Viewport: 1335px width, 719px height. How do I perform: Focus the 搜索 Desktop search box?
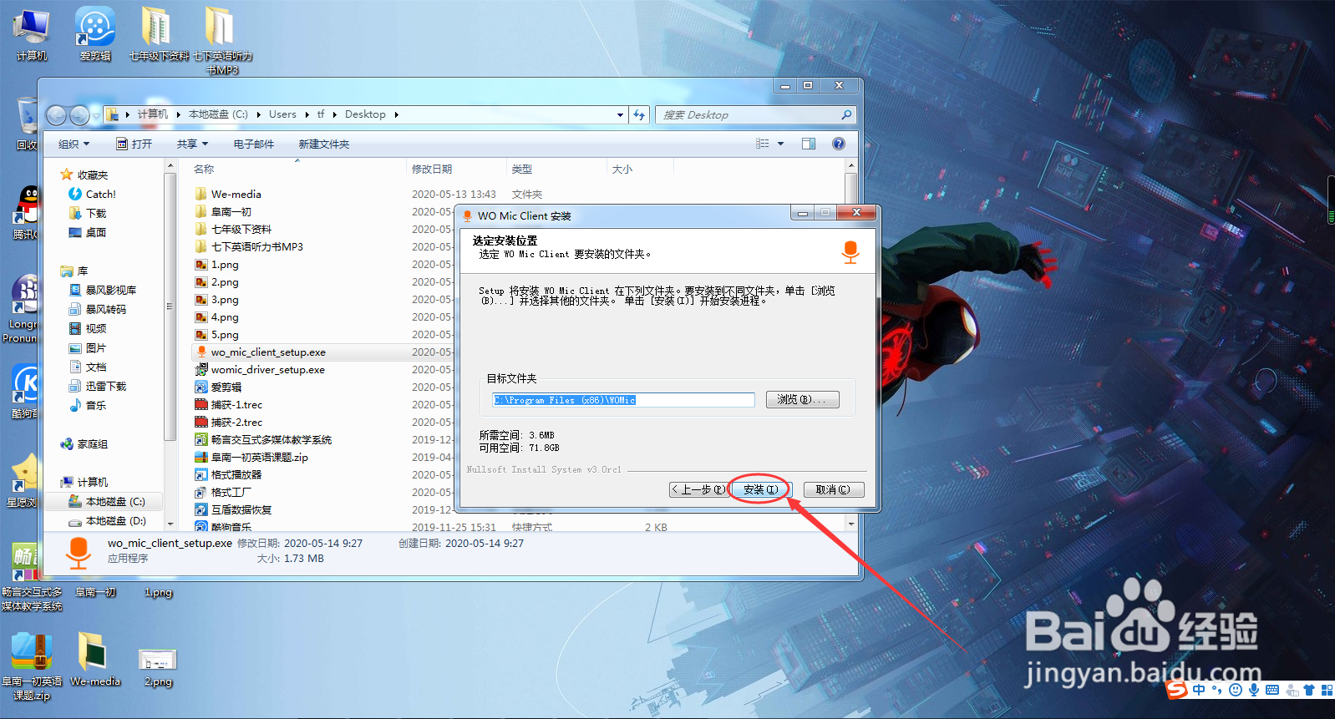point(756,115)
